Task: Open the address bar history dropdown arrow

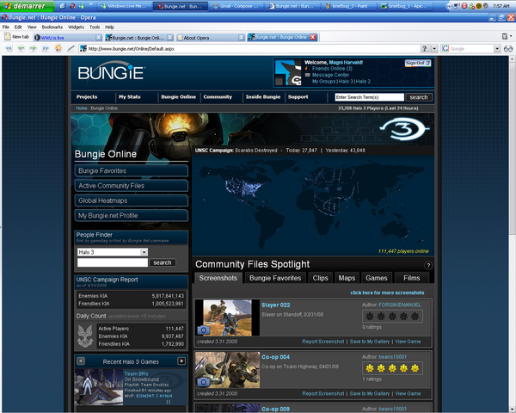Action: (434, 49)
